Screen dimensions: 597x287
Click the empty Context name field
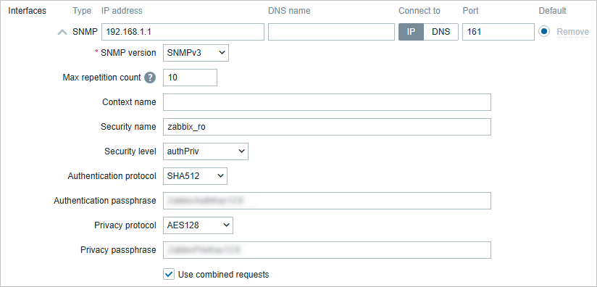click(327, 102)
